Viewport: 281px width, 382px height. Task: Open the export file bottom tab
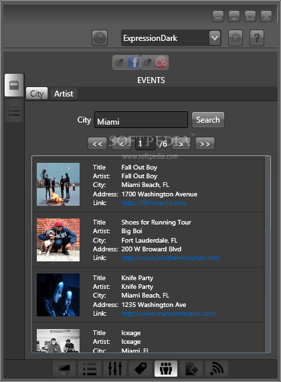[191, 369]
